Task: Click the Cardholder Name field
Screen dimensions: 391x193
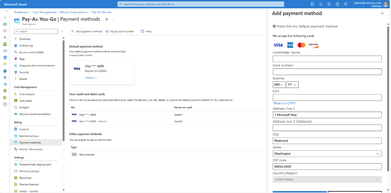Action: tap(327, 59)
